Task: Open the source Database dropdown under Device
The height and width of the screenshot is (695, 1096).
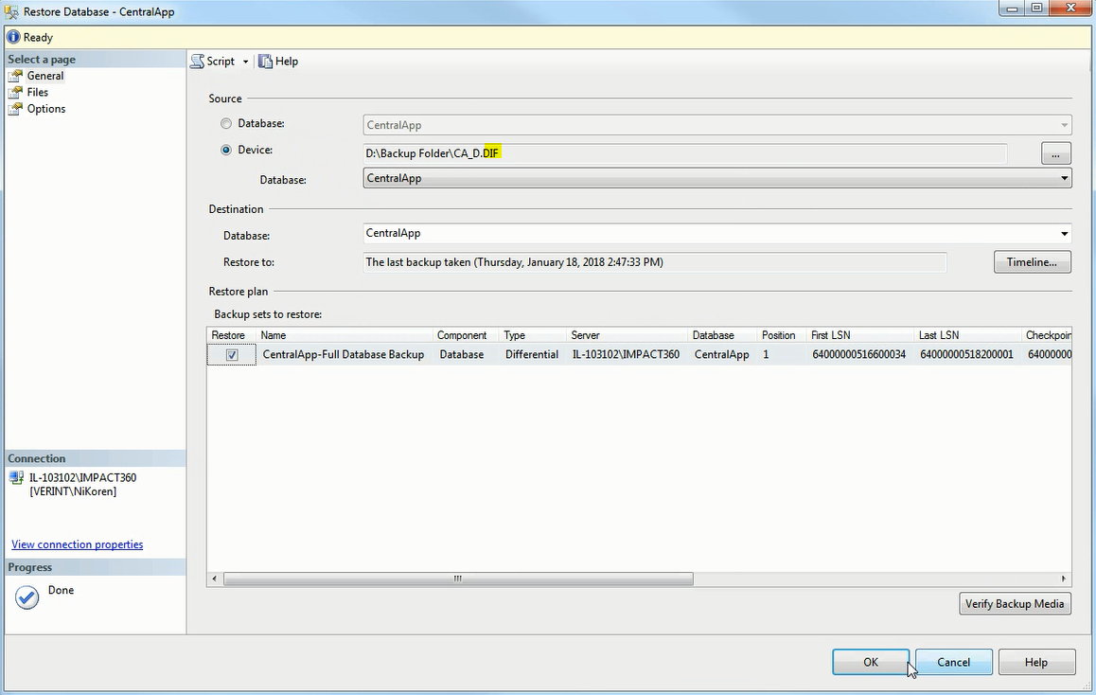Action: pyautogui.click(x=1064, y=179)
